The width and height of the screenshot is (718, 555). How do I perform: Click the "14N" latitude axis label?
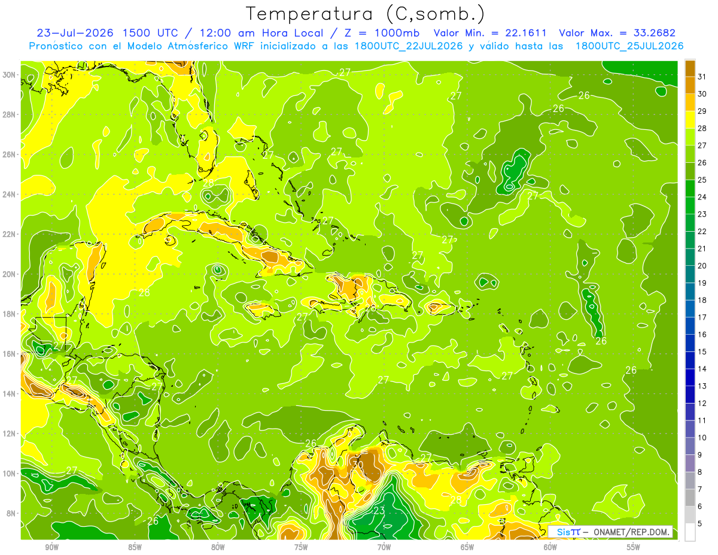tap(10, 393)
